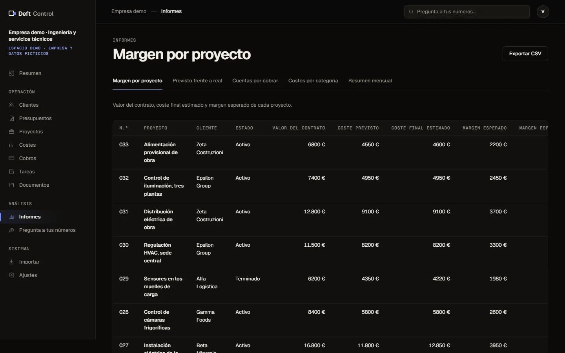Image resolution: width=565 pixels, height=353 pixels.
Task: Select the Resumen mensual tab
Action: click(x=370, y=81)
